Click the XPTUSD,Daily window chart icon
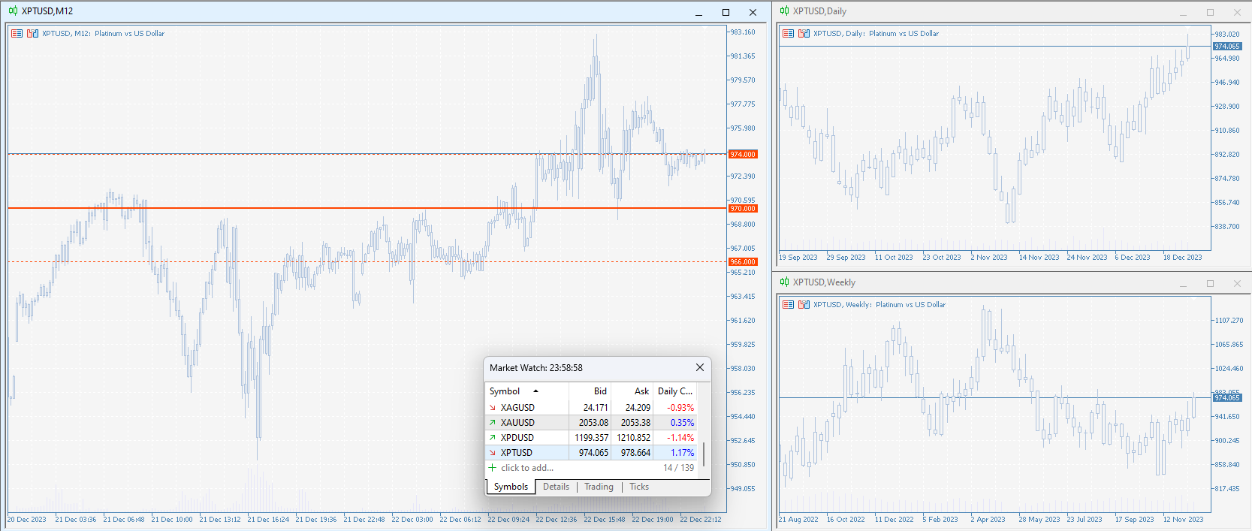The width and height of the screenshot is (1252, 531). [784, 11]
